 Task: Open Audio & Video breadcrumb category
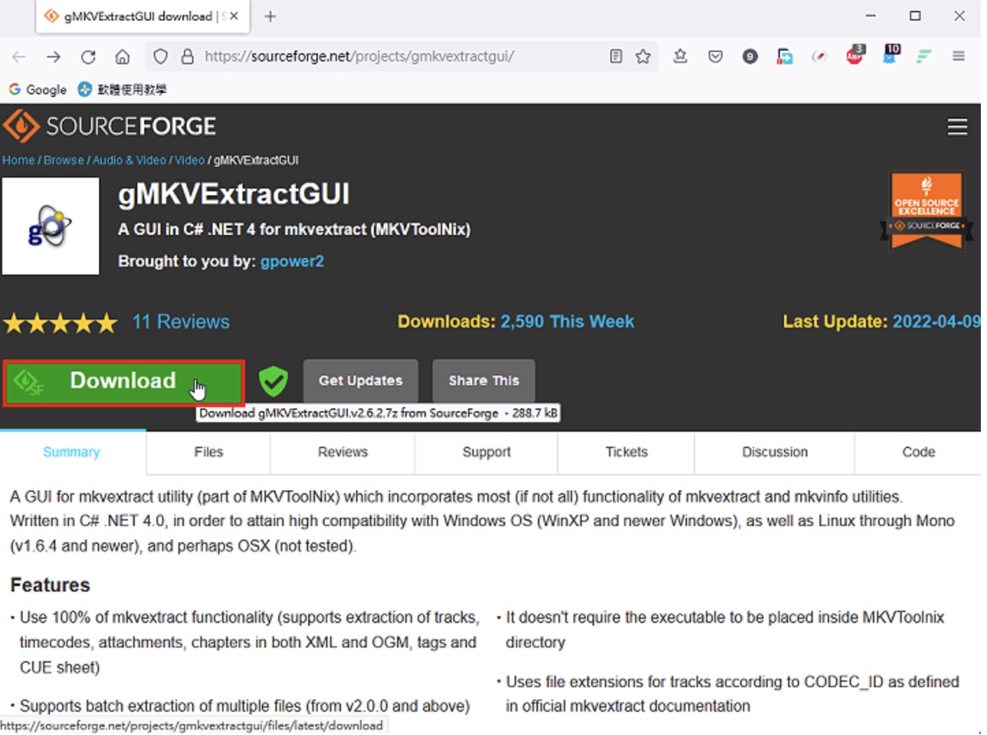pyautogui.click(x=129, y=160)
